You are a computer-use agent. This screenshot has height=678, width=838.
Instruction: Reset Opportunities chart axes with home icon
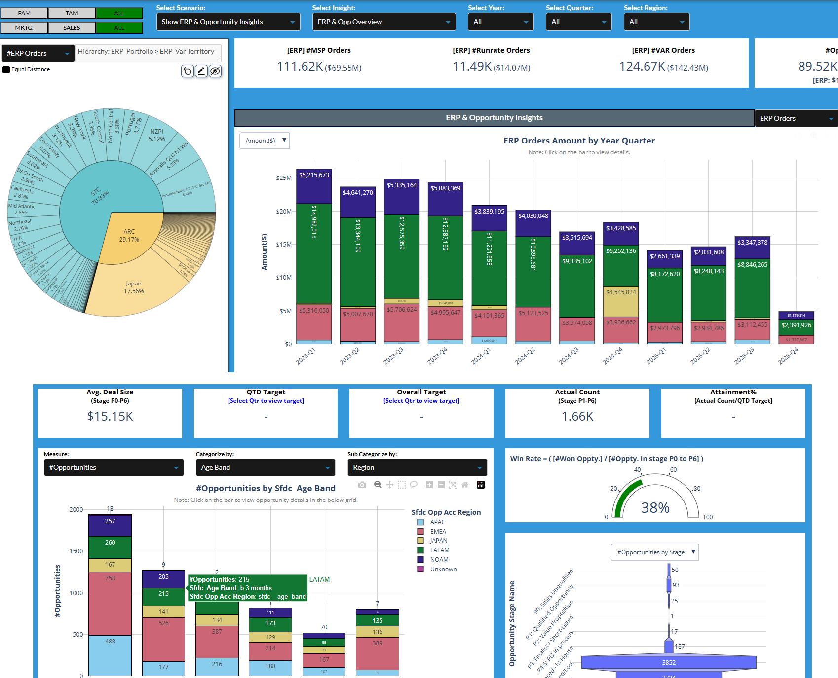click(x=465, y=485)
